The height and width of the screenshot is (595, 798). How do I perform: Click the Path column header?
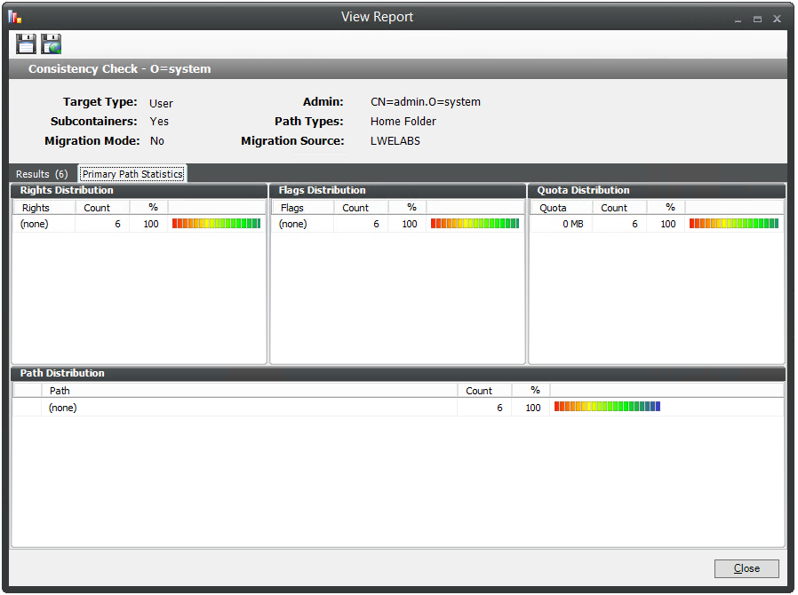(x=250, y=391)
